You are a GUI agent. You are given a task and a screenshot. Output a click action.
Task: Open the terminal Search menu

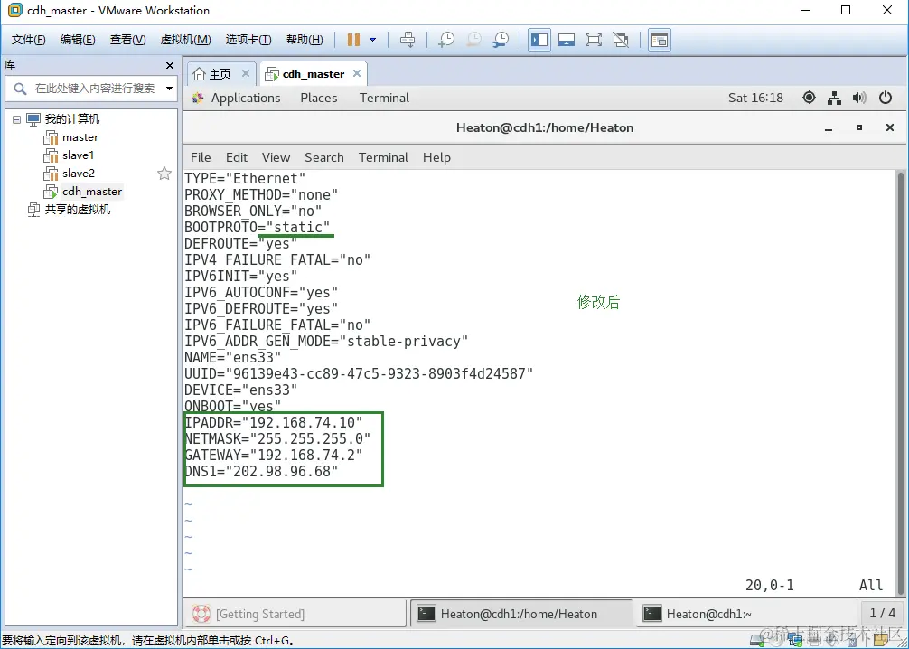pyautogui.click(x=324, y=158)
